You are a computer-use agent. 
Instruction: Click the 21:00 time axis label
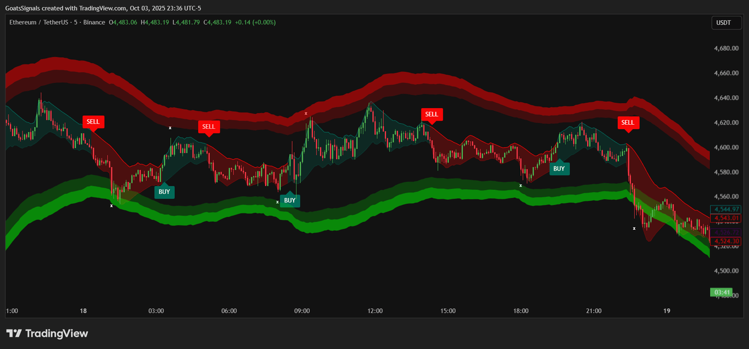[x=594, y=311]
